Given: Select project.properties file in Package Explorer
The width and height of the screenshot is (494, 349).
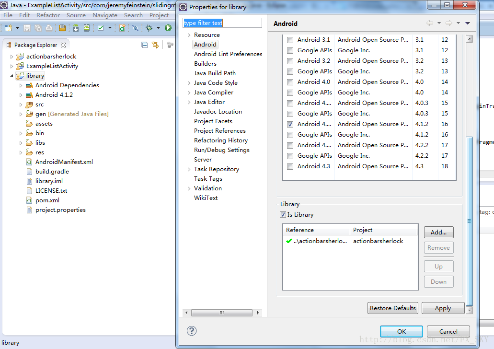Looking at the screenshot, I should coord(60,210).
